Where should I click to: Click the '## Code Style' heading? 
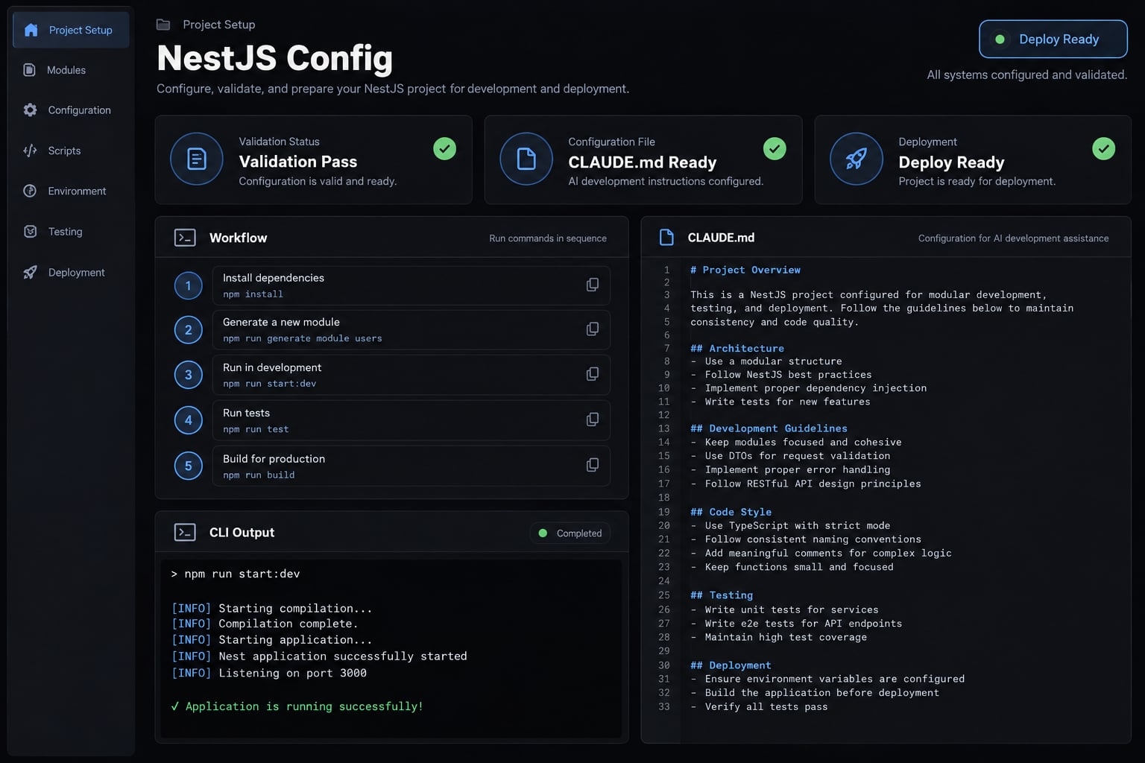(x=731, y=512)
